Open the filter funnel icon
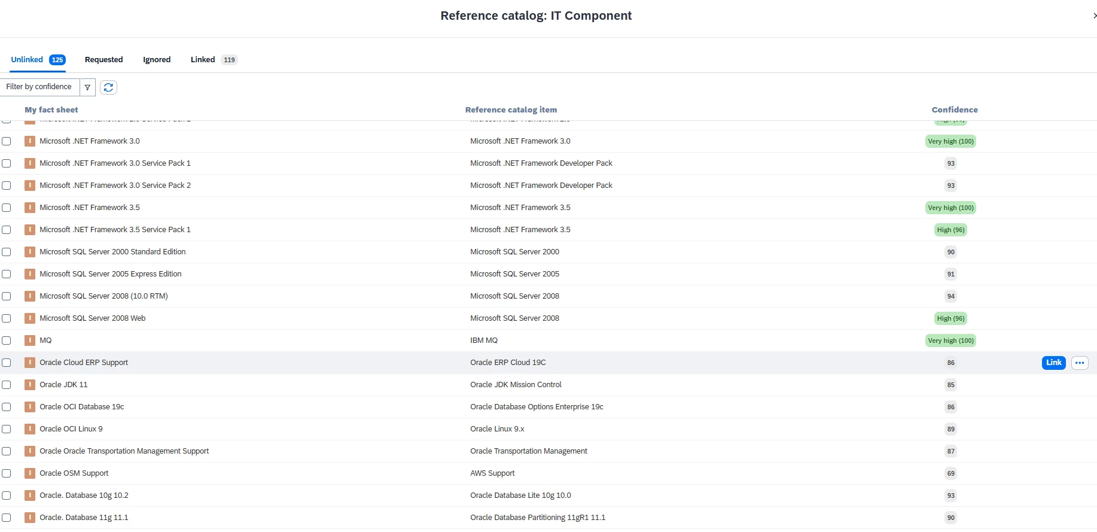 click(x=88, y=87)
